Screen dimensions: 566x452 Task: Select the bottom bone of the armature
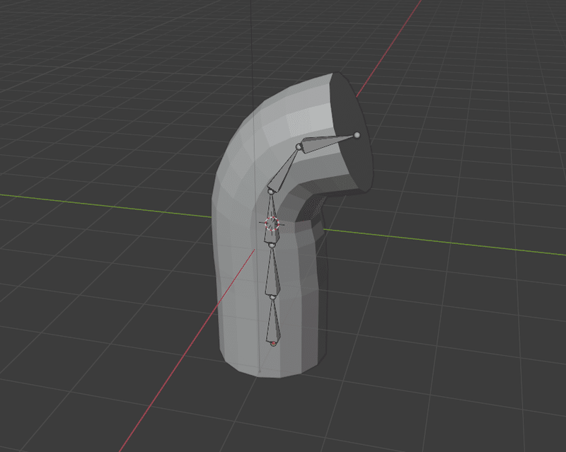273,320
